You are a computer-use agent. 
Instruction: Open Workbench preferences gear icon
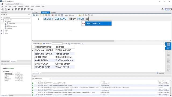click(x=162, y=9)
